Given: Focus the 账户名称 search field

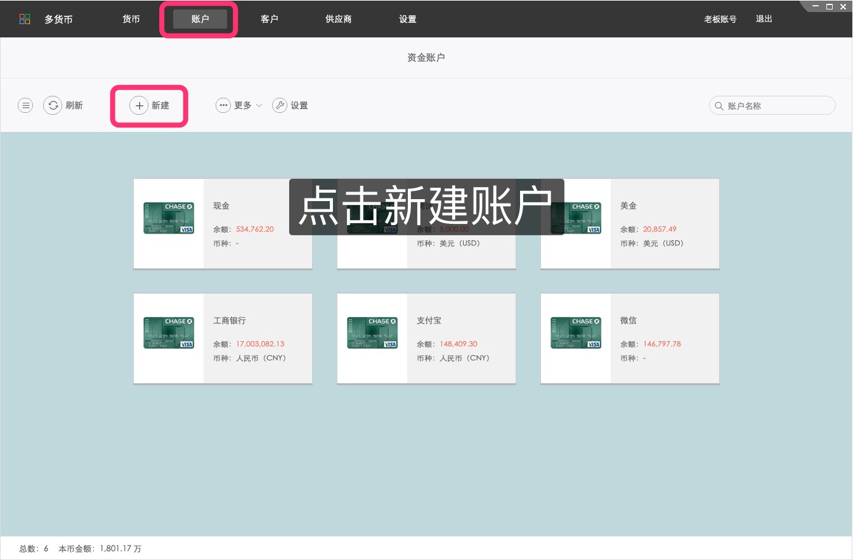Looking at the screenshot, I should click(x=772, y=106).
